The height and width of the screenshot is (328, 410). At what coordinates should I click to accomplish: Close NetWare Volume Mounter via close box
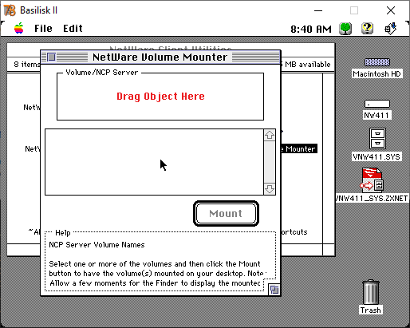(52, 57)
